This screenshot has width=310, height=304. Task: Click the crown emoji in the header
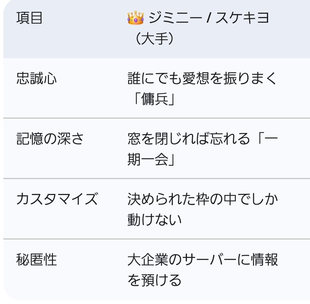(135, 18)
